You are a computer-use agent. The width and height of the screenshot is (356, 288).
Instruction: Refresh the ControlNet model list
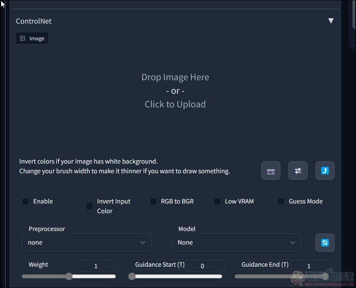(x=325, y=243)
